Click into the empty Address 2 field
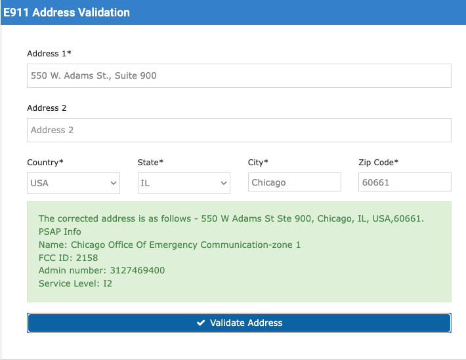The width and height of the screenshot is (466, 360). [239, 130]
